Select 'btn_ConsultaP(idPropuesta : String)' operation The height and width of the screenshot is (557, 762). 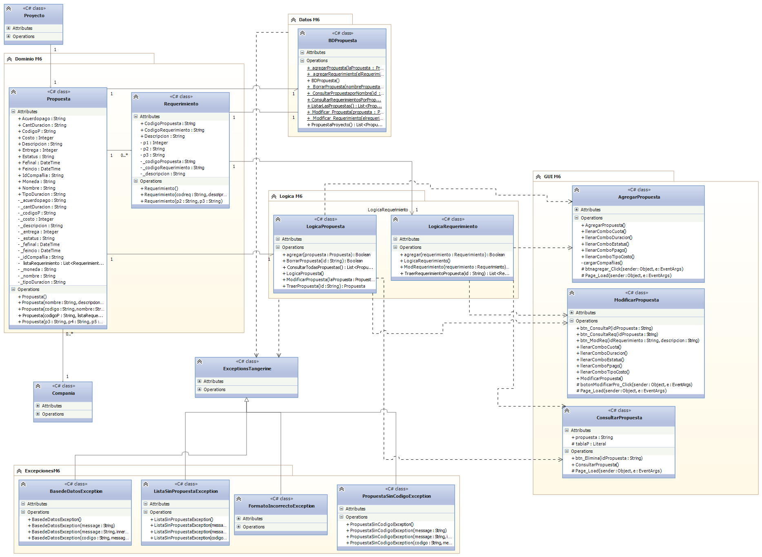coord(614,329)
